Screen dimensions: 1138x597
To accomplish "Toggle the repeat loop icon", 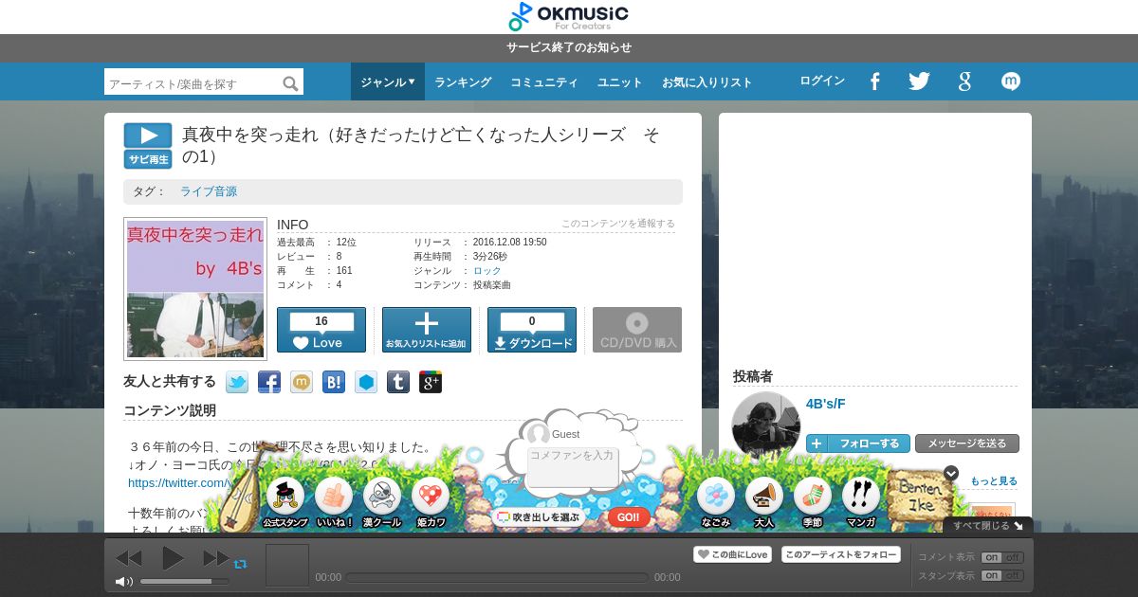I will [240, 563].
